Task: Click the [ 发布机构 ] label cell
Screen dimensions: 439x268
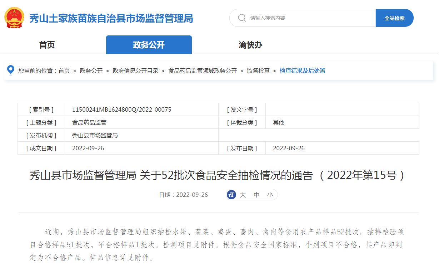Action: (x=41, y=135)
